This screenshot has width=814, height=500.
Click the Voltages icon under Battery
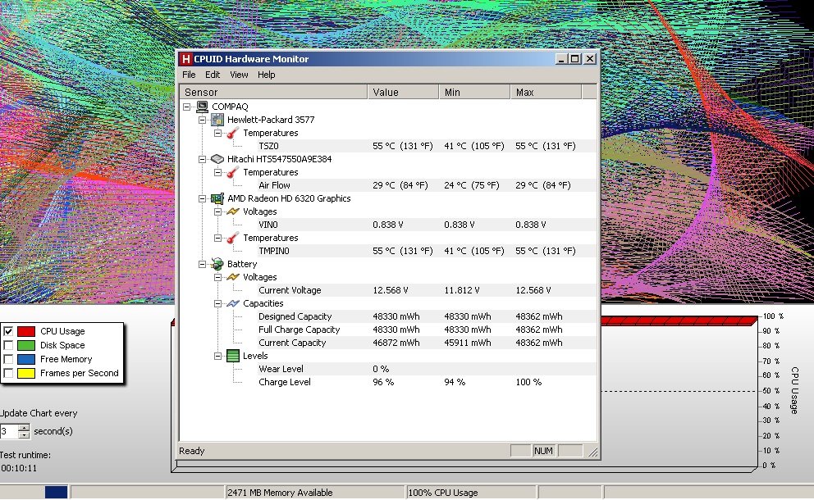(x=233, y=277)
